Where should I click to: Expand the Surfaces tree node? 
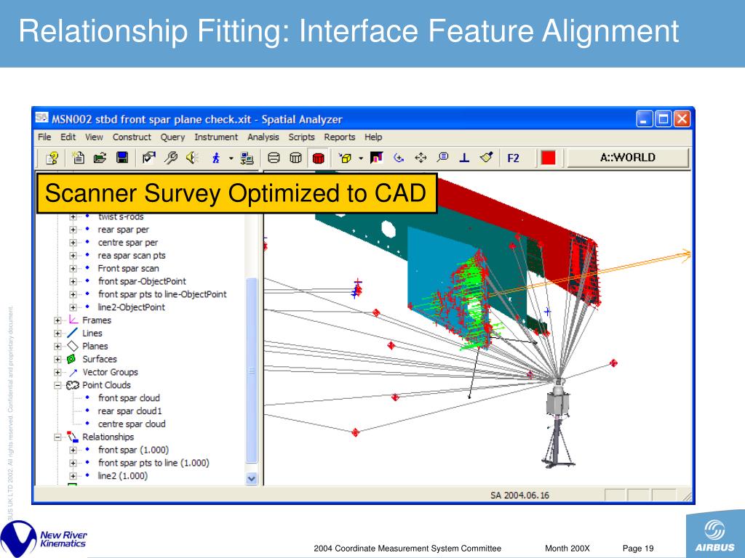[x=58, y=359]
